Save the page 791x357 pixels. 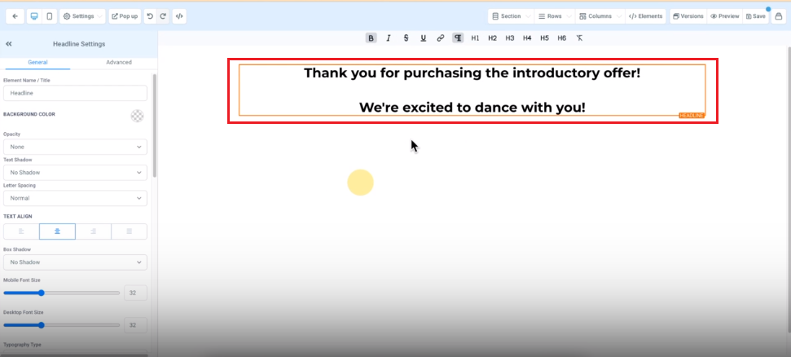(x=756, y=16)
